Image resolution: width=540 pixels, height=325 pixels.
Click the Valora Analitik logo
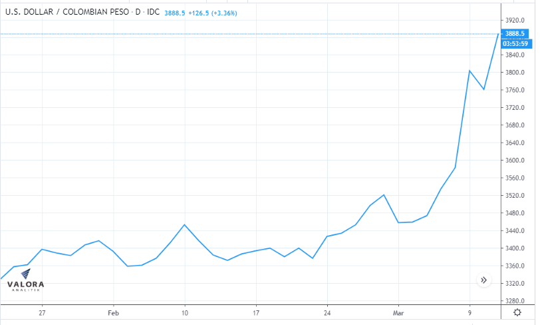(x=26, y=280)
